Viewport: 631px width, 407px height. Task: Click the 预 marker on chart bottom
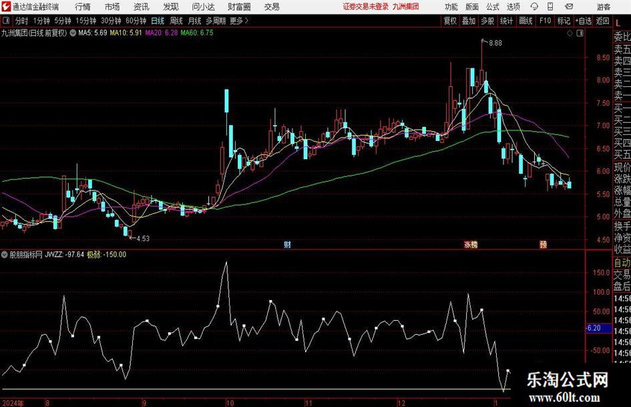tap(544, 244)
